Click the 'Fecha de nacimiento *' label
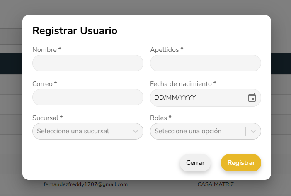Screen dimensions: 291x196 [x=183, y=84]
